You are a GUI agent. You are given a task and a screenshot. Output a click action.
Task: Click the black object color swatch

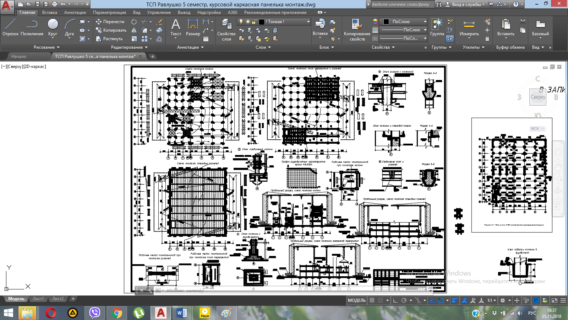[386, 22]
